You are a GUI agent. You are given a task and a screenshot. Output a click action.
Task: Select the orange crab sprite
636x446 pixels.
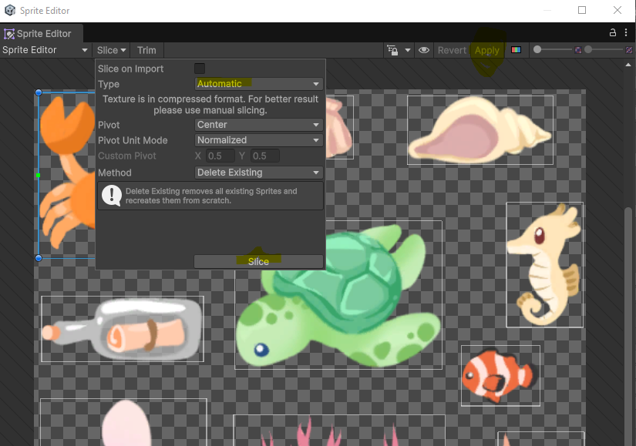(67, 174)
